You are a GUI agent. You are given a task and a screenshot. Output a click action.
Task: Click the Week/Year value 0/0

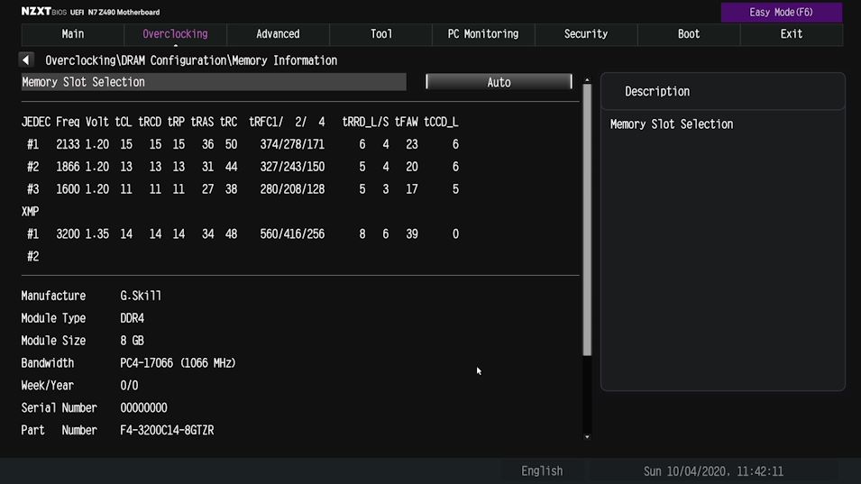click(x=129, y=386)
